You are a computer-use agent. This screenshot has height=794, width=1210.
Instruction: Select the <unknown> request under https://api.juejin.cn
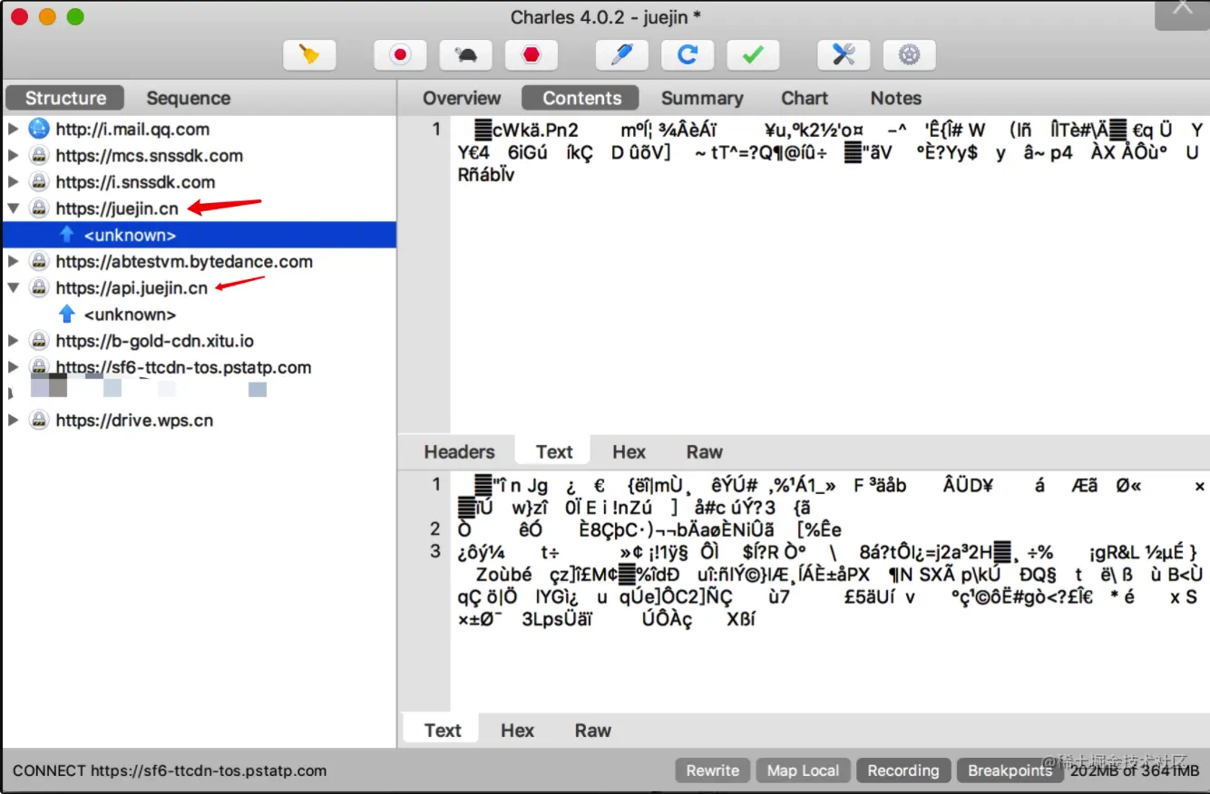tap(200, 315)
